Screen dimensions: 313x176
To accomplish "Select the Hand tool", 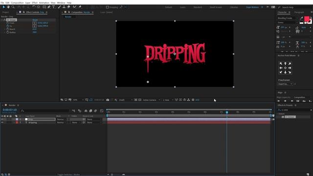I will 8,7.
